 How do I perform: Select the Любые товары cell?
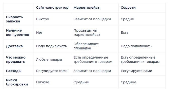(49, 60)
